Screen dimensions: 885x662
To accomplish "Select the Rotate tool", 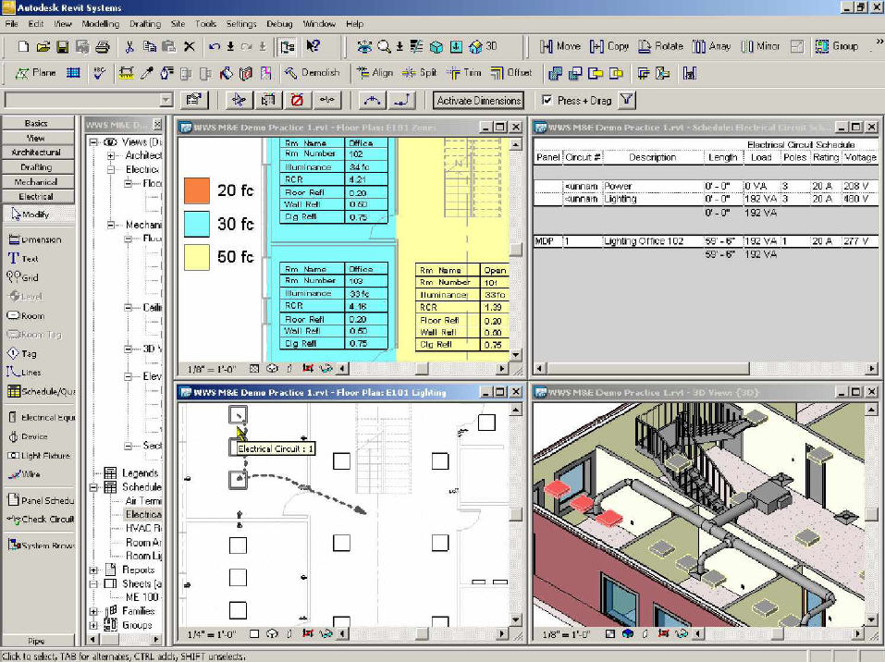I will point(660,46).
